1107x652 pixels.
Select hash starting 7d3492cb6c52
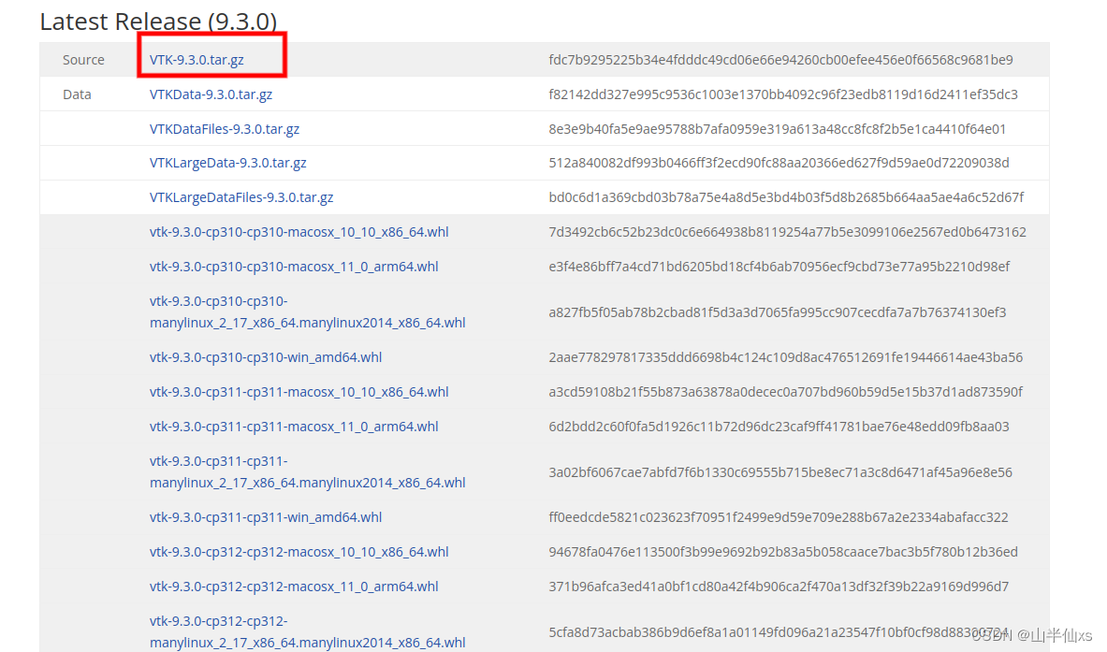pyautogui.click(x=787, y=232)
